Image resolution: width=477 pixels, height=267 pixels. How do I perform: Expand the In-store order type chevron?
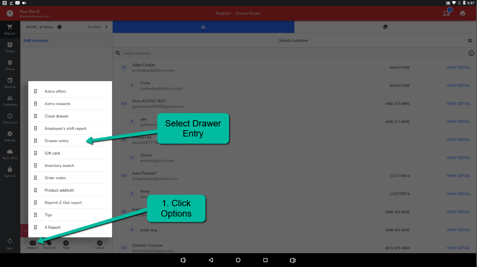pyautogui.click(x=106, y=27)
